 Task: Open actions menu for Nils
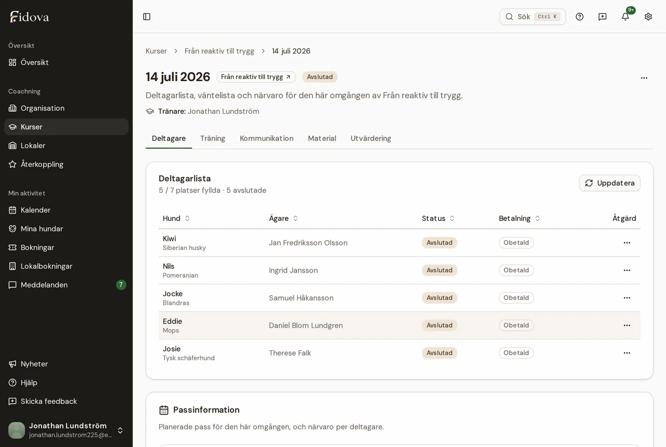627,270
